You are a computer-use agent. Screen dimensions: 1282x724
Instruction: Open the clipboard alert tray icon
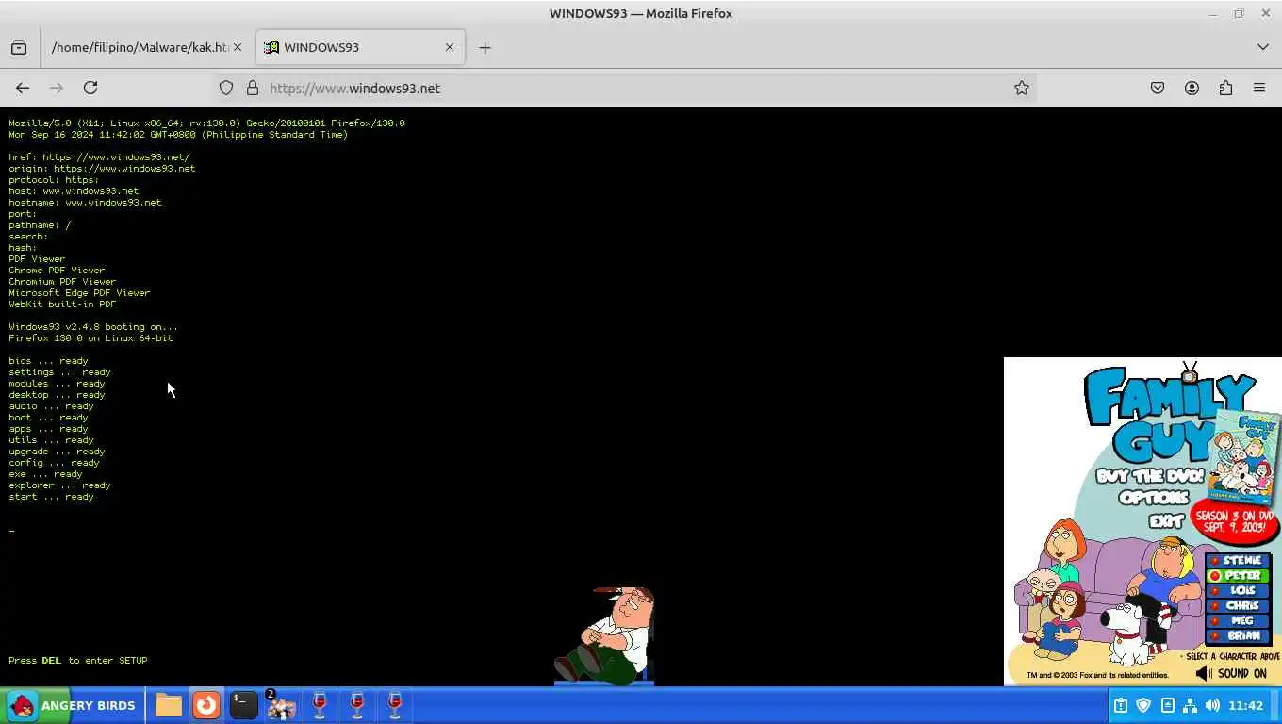pos(1121,705)
